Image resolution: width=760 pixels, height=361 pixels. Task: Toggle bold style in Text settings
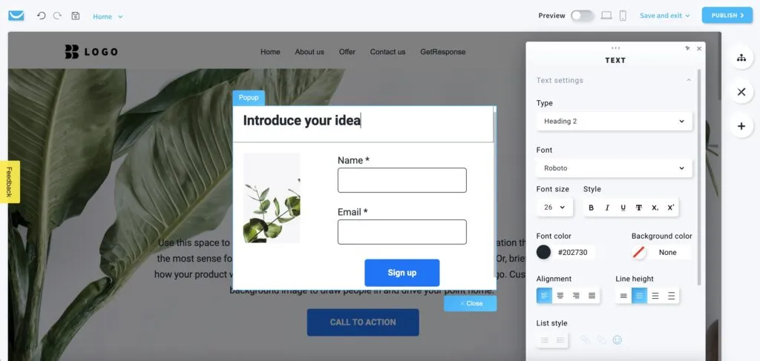(x=591, y=208)
